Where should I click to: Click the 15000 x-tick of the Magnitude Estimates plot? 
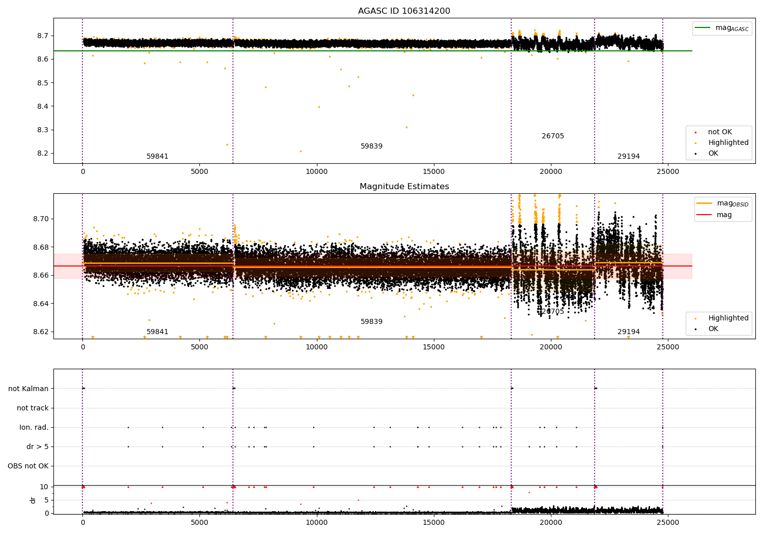pos(433,347)
